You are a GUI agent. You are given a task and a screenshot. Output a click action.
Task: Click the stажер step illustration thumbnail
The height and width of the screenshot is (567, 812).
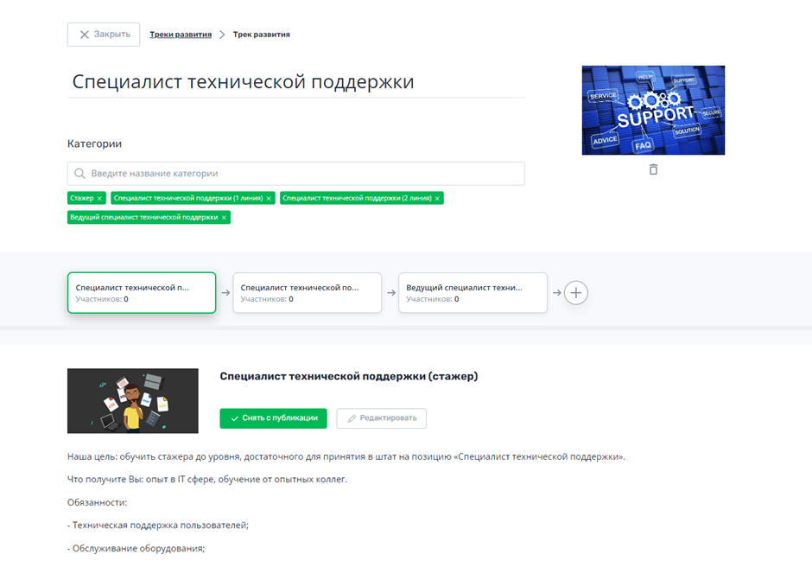pyautogui.click(x=132, y=401)
